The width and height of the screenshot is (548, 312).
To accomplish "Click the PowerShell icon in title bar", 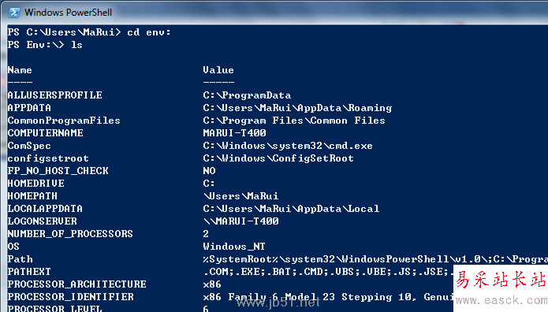I will 14,13.
